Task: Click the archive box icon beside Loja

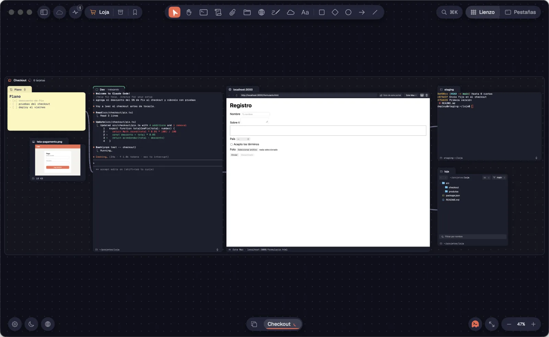Action: click(x=120, y=12)
